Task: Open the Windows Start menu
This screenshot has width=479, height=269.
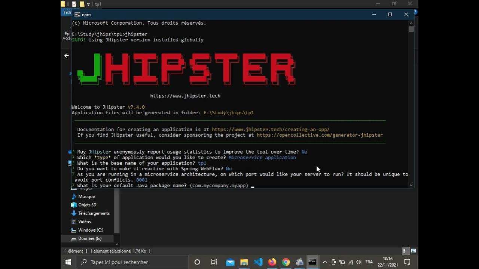Action: pos(68,262)
